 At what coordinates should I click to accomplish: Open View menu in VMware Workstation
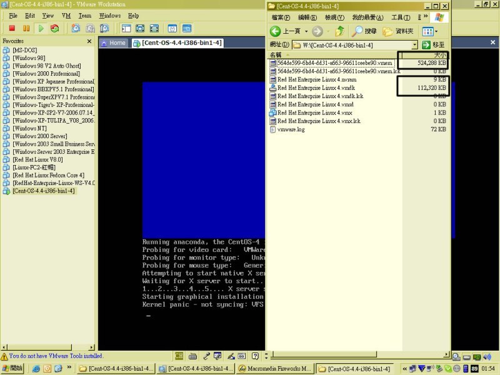tap(48, 16)
